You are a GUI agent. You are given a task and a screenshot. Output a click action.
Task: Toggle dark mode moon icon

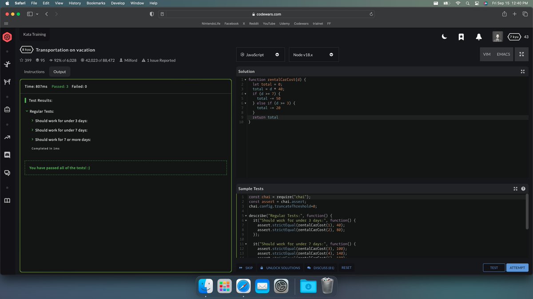(x=444, y=37)
